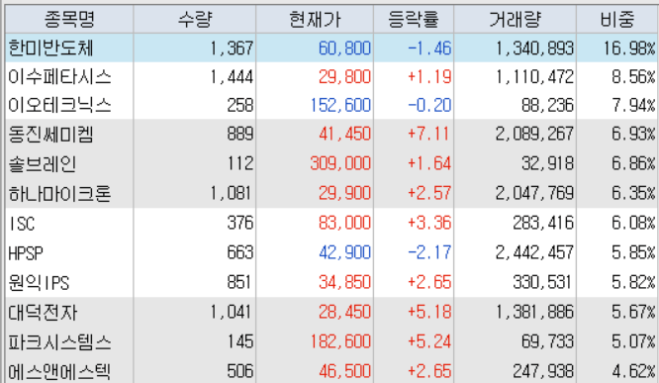659x383 pixels.
Task: Select stock 이수페타시스
Action: coord(59,77)
